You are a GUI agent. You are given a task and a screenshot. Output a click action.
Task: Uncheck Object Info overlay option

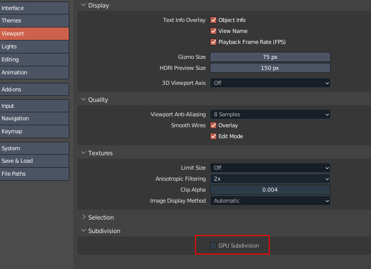coord(213,20)
